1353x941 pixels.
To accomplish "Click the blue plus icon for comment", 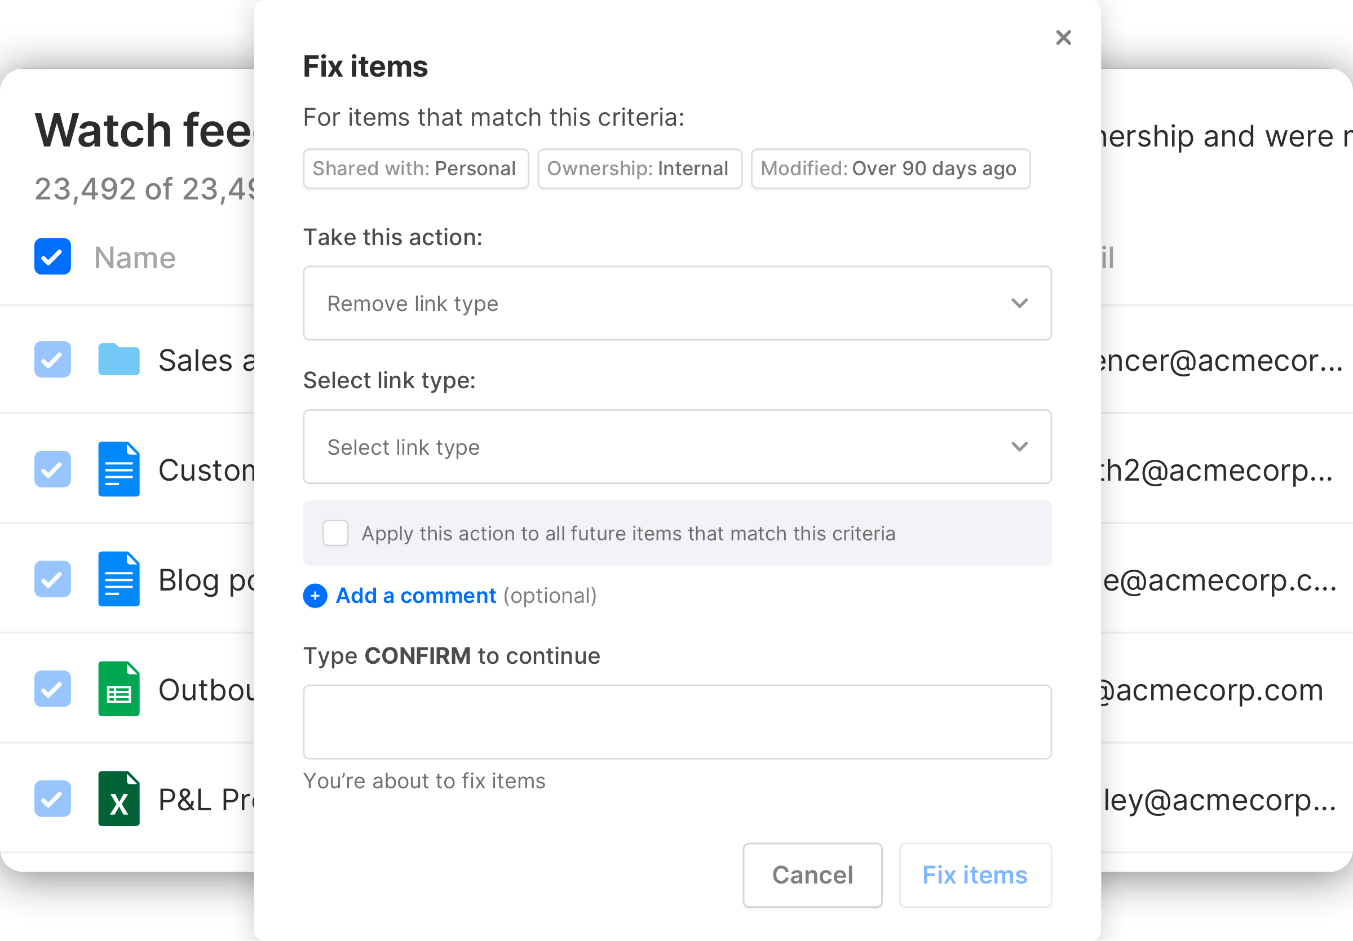I will click(315, 596).
